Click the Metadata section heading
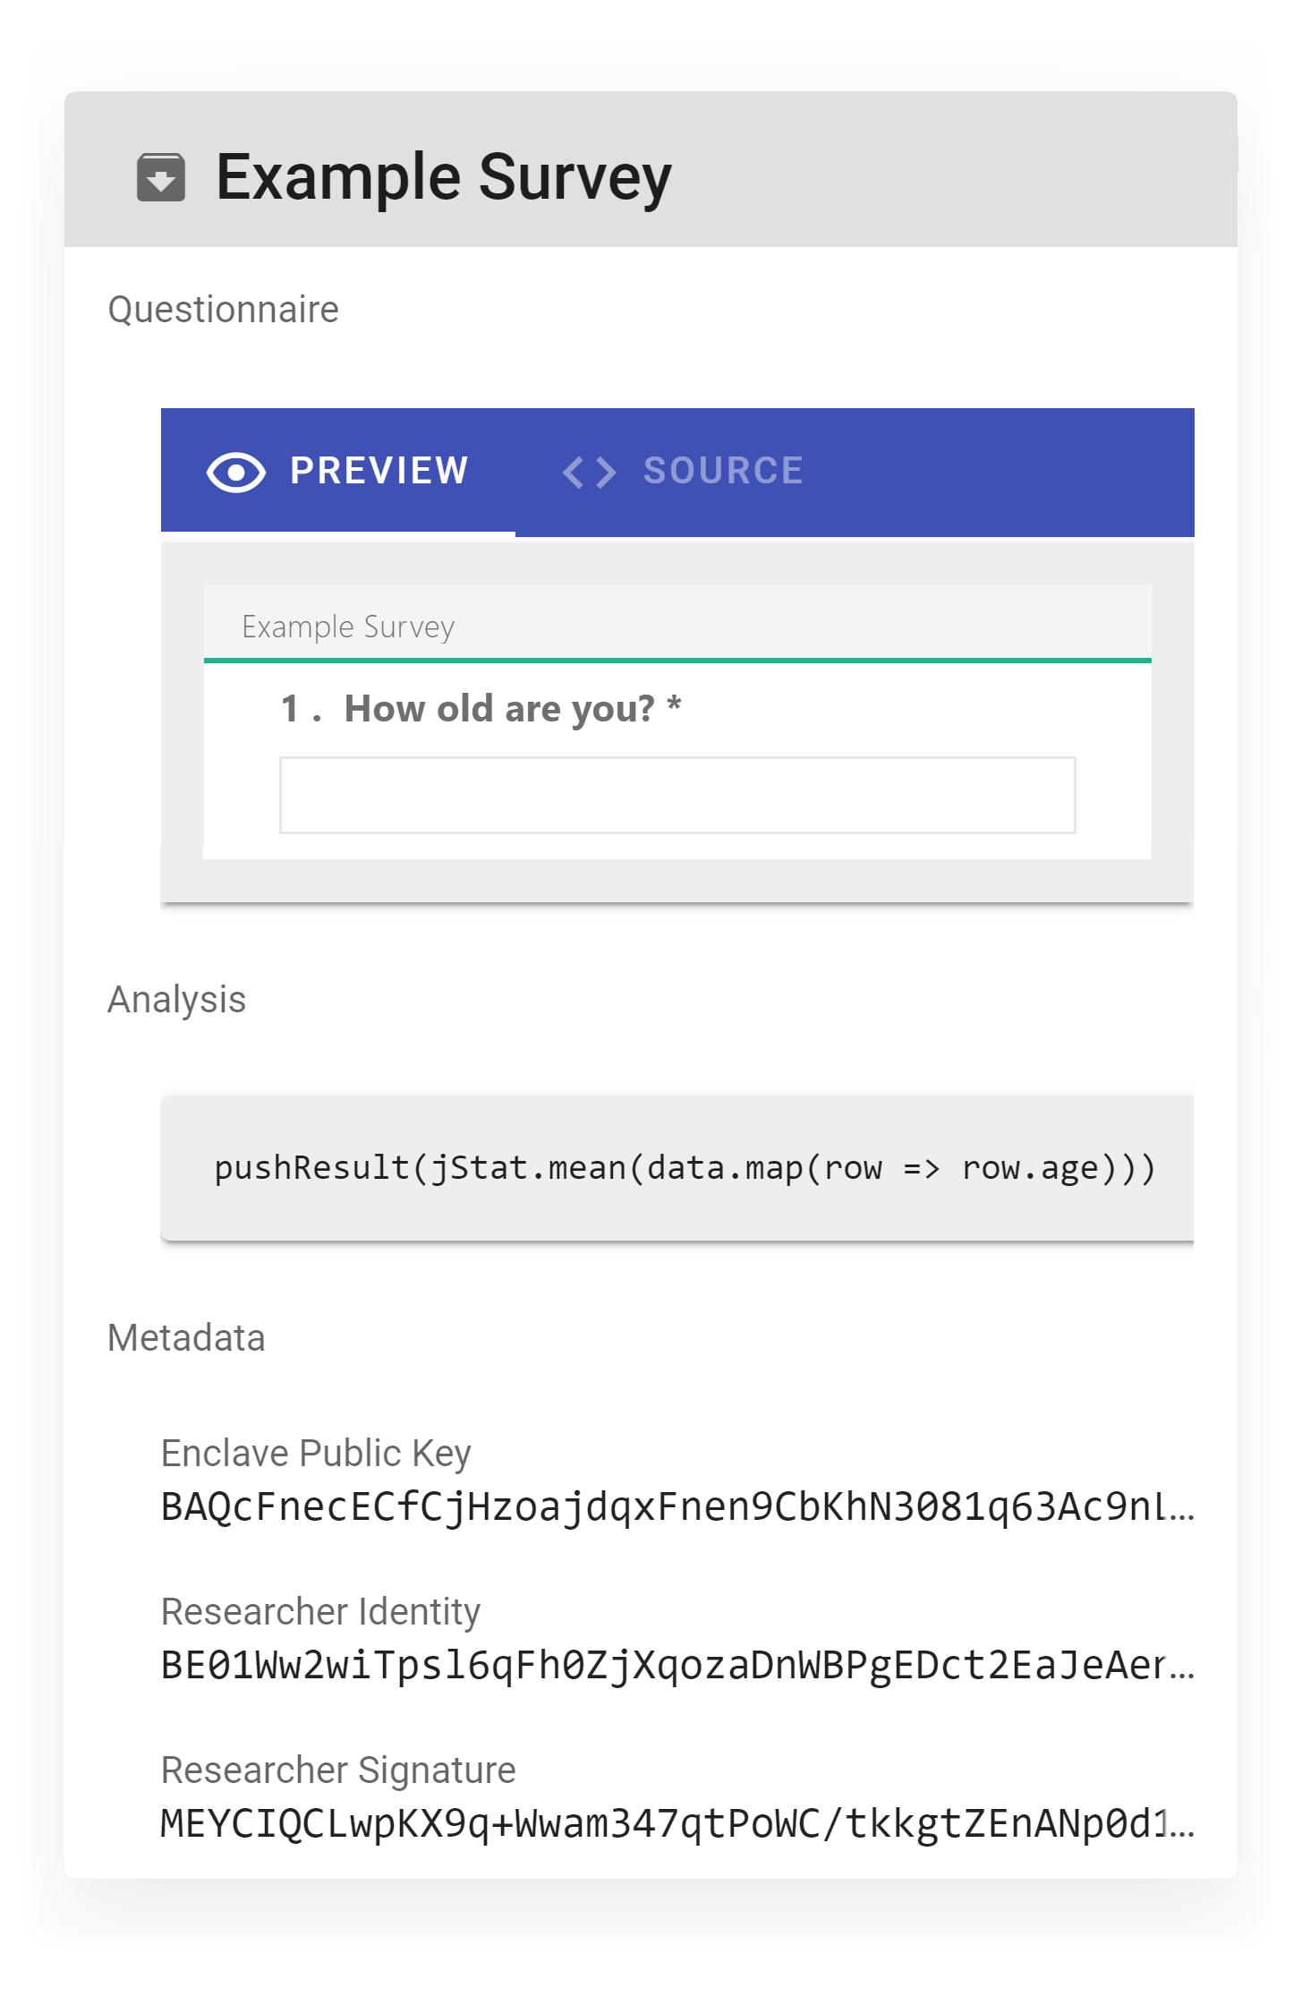The image size is (1302, 2005). click(x=186, y=1338)
